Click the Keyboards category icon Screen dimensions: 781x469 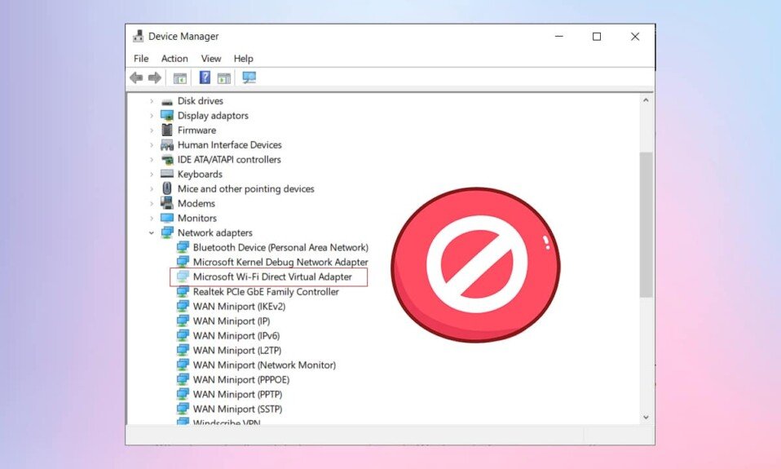[x=167, y=175]
